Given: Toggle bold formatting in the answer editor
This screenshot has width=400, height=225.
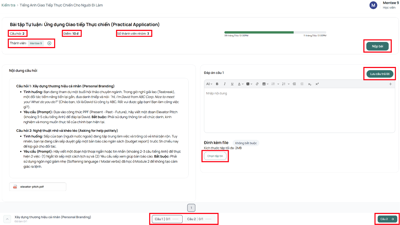Looking at the screenshot, I should [x=217, y=84].
